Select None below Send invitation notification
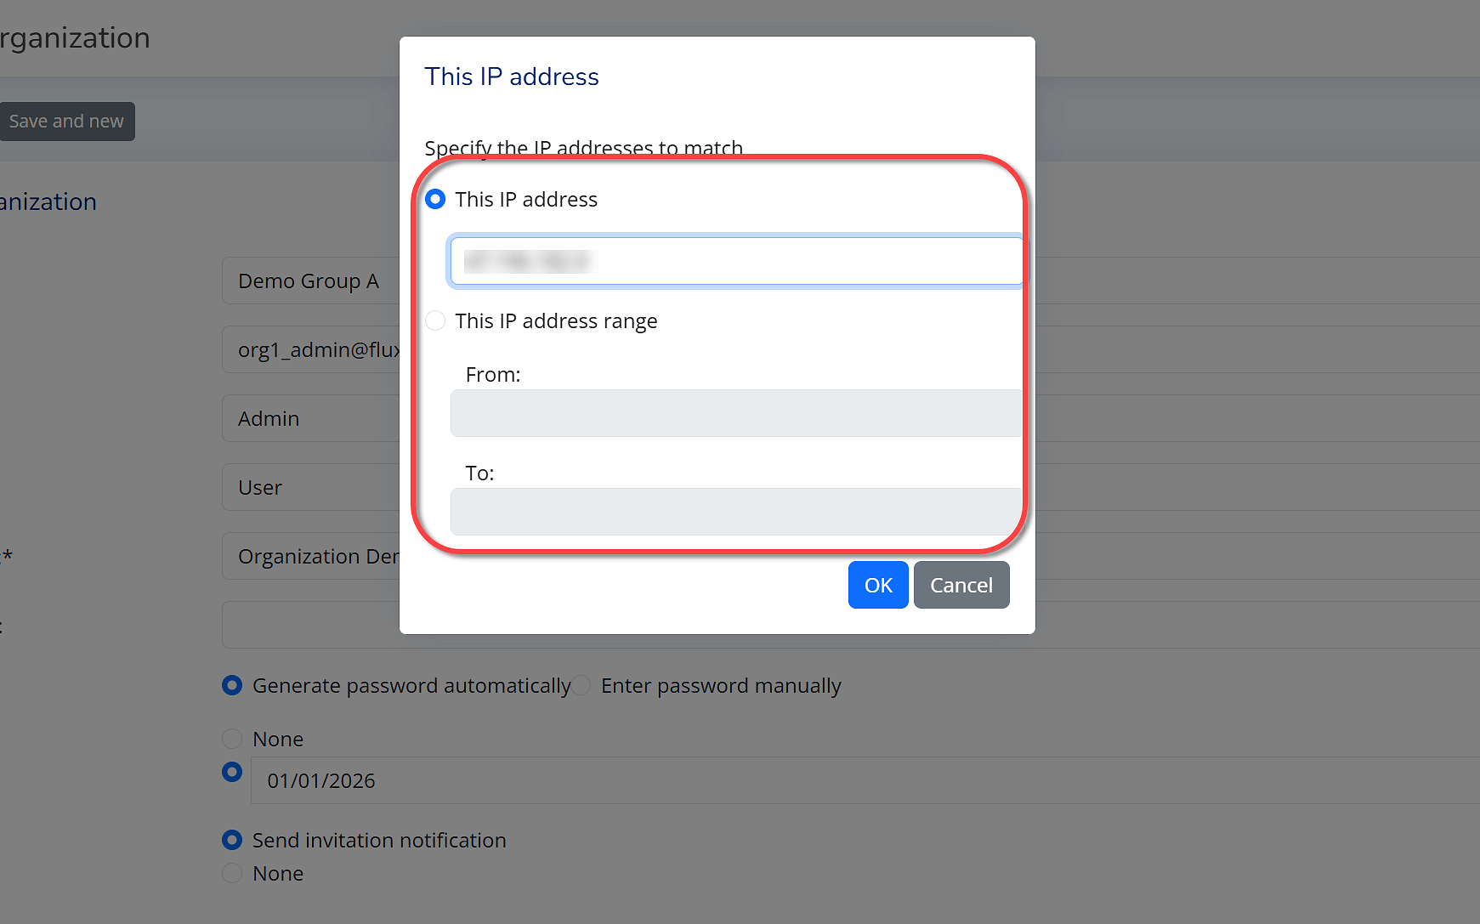 pyautogui.click(x=232, y=874)
